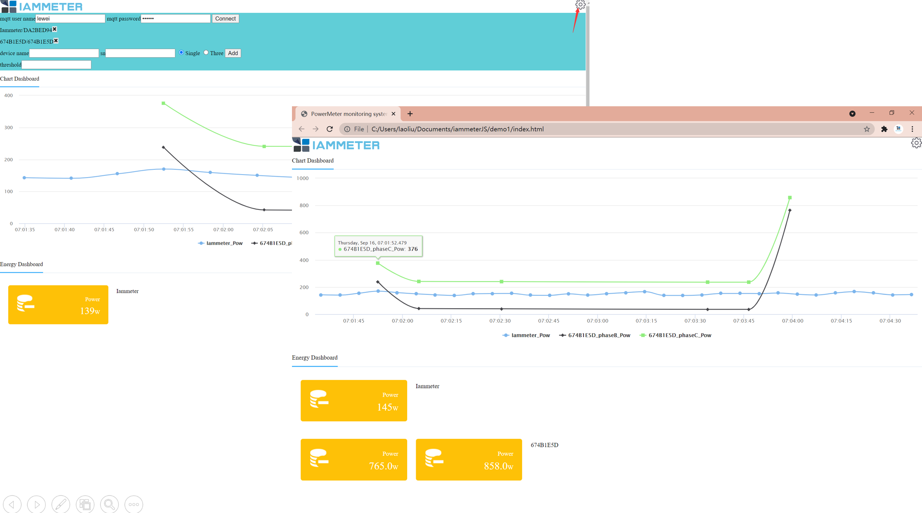922x513 pixels.
Task: Focus the threshold input field
Action: (x=56, y=64)
